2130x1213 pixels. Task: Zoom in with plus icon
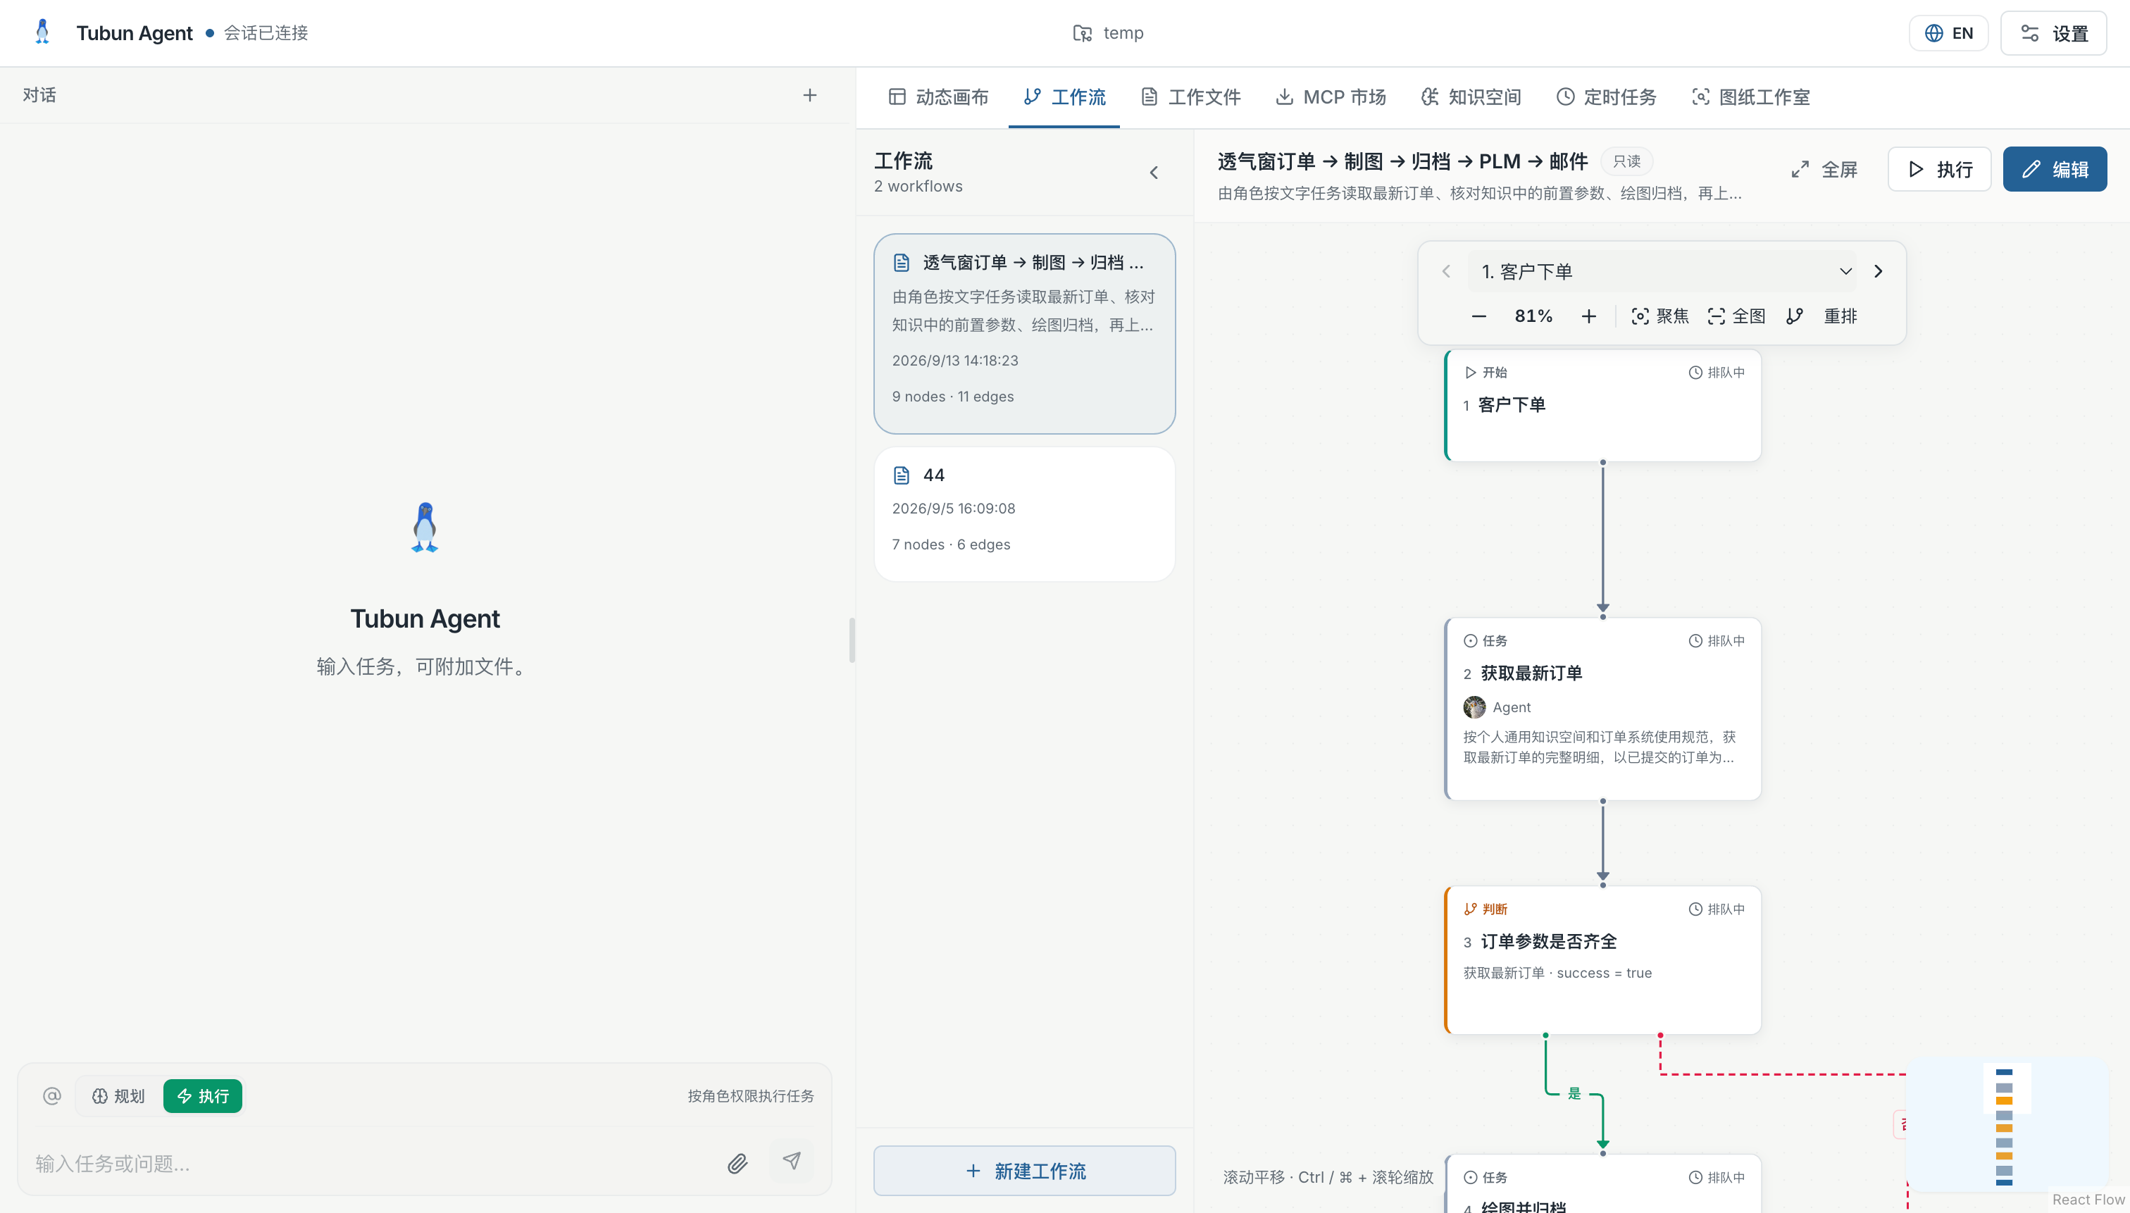coord(1588,316)
